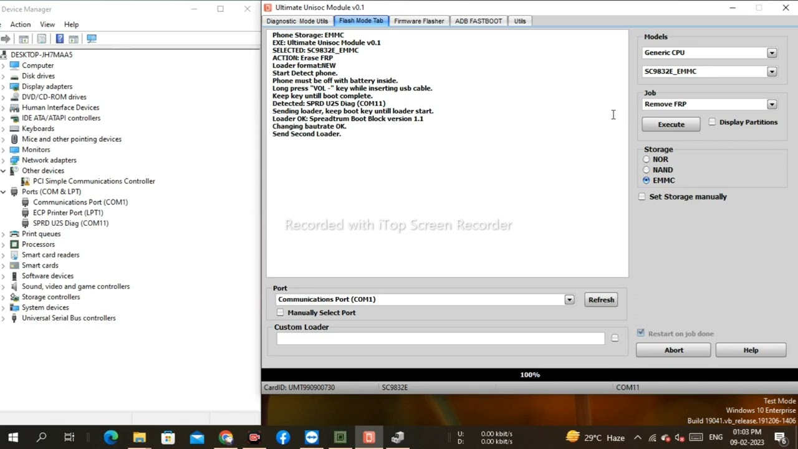Select the EMMC storage radio button
798x449 pixels.
tap(646, 180)
